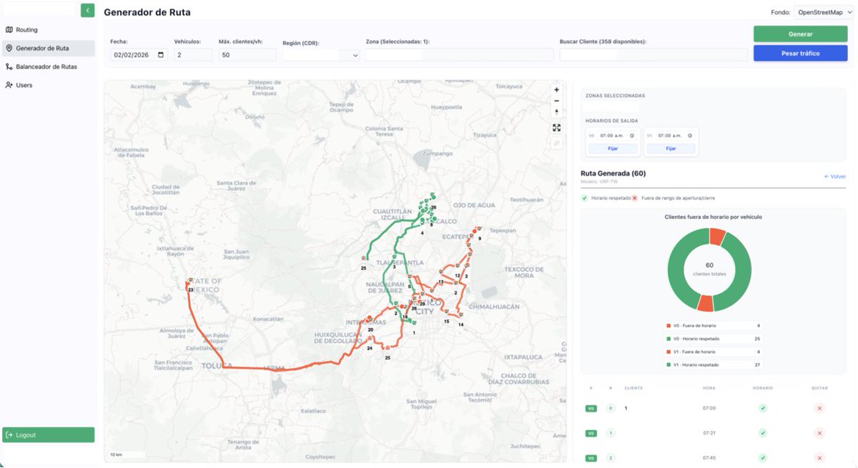Open the Región (CDR) dropdown
Screen dimensions: 858x468
pyautogui.click(x=321, y=55)
